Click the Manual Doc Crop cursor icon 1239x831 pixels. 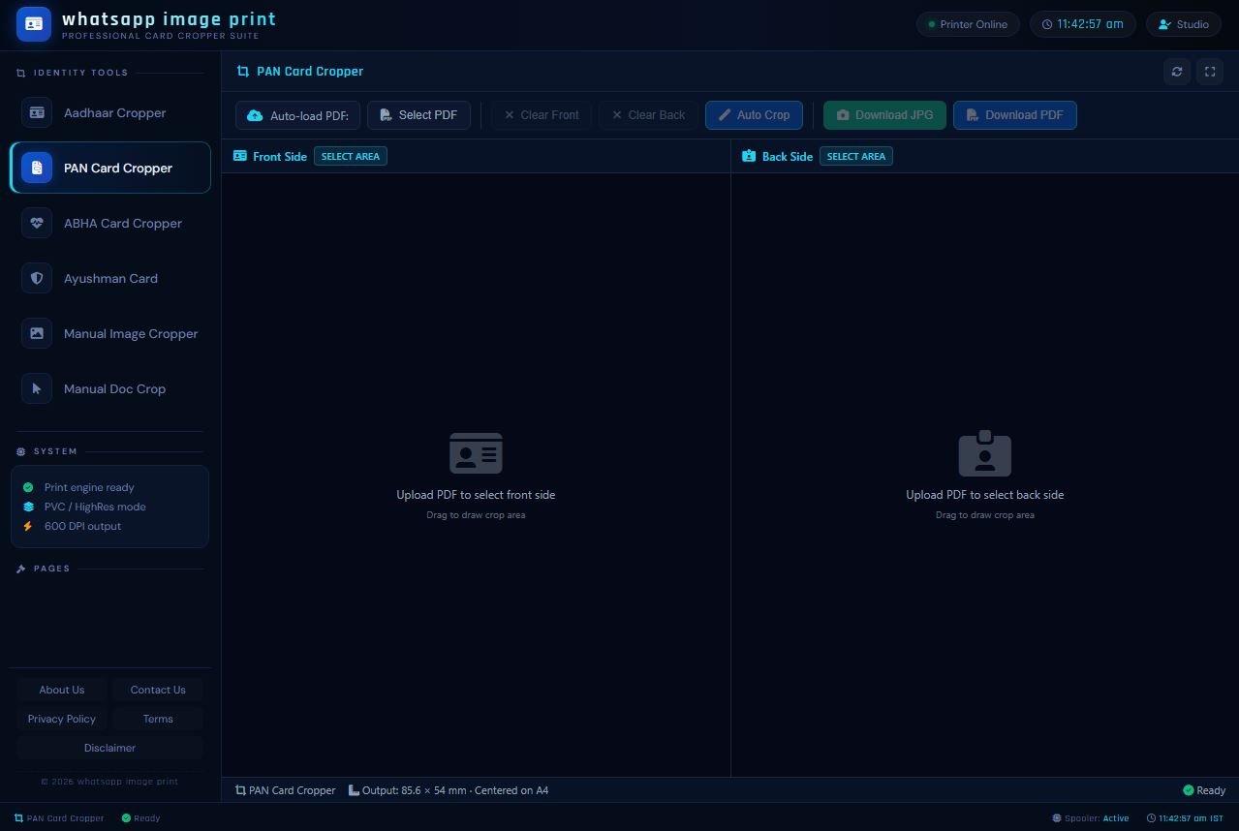(x=37, y=388)
